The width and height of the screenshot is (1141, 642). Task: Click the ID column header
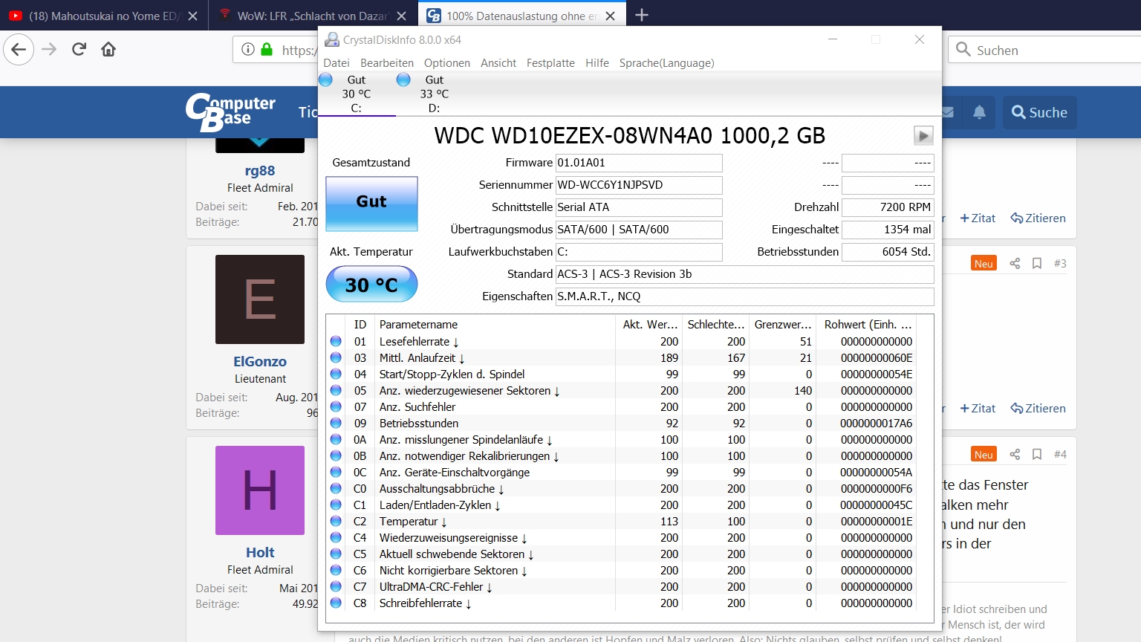(x=360, y=325)
